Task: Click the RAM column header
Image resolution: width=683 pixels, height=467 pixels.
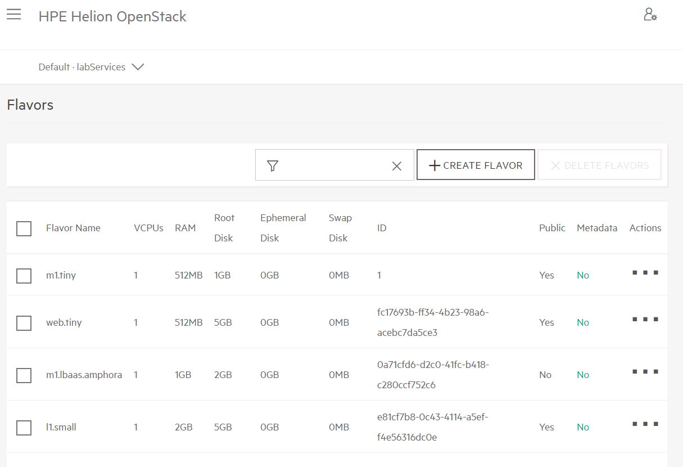Action: 185,228
